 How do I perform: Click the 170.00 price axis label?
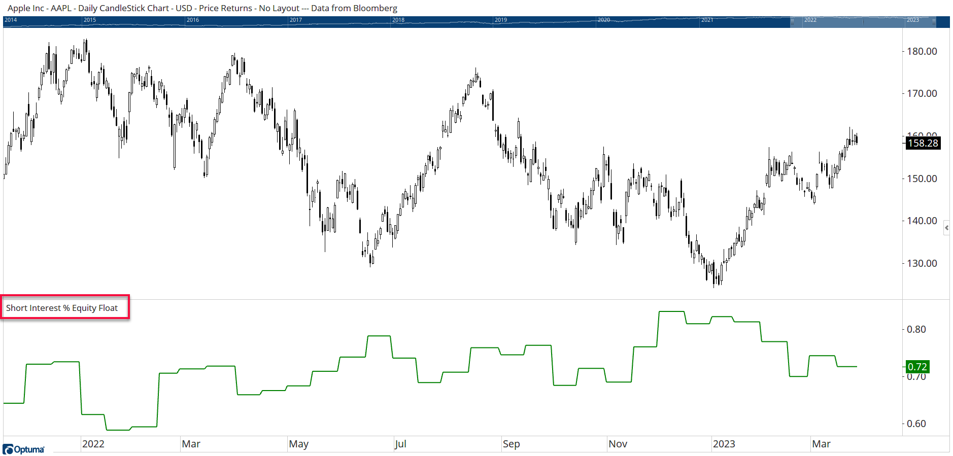(x=922, y=93)
